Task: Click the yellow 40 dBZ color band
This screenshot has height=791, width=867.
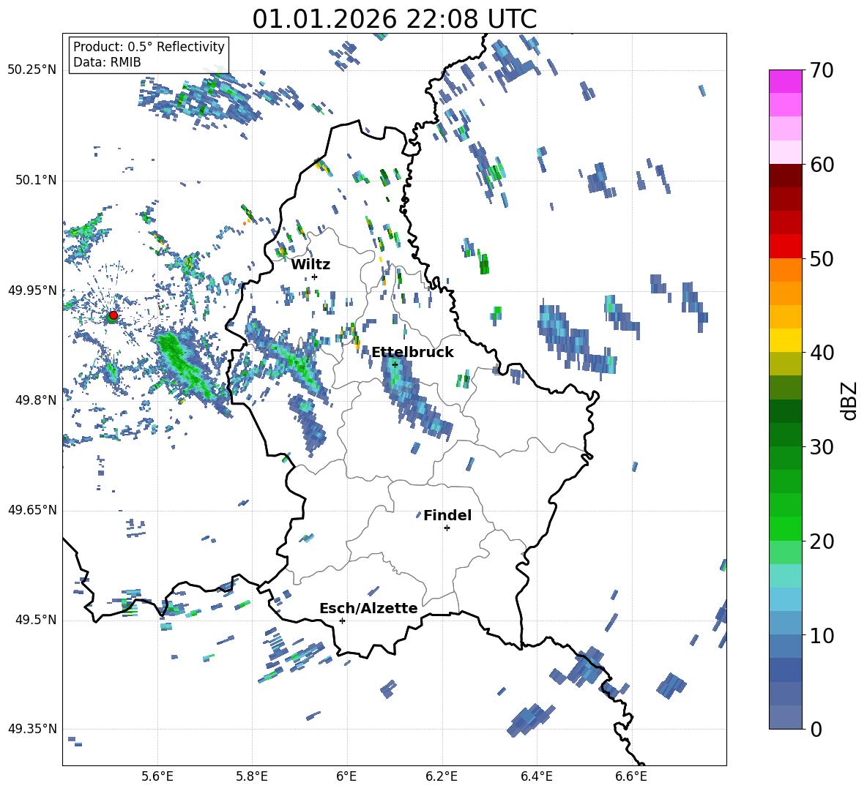Action: 785,340
